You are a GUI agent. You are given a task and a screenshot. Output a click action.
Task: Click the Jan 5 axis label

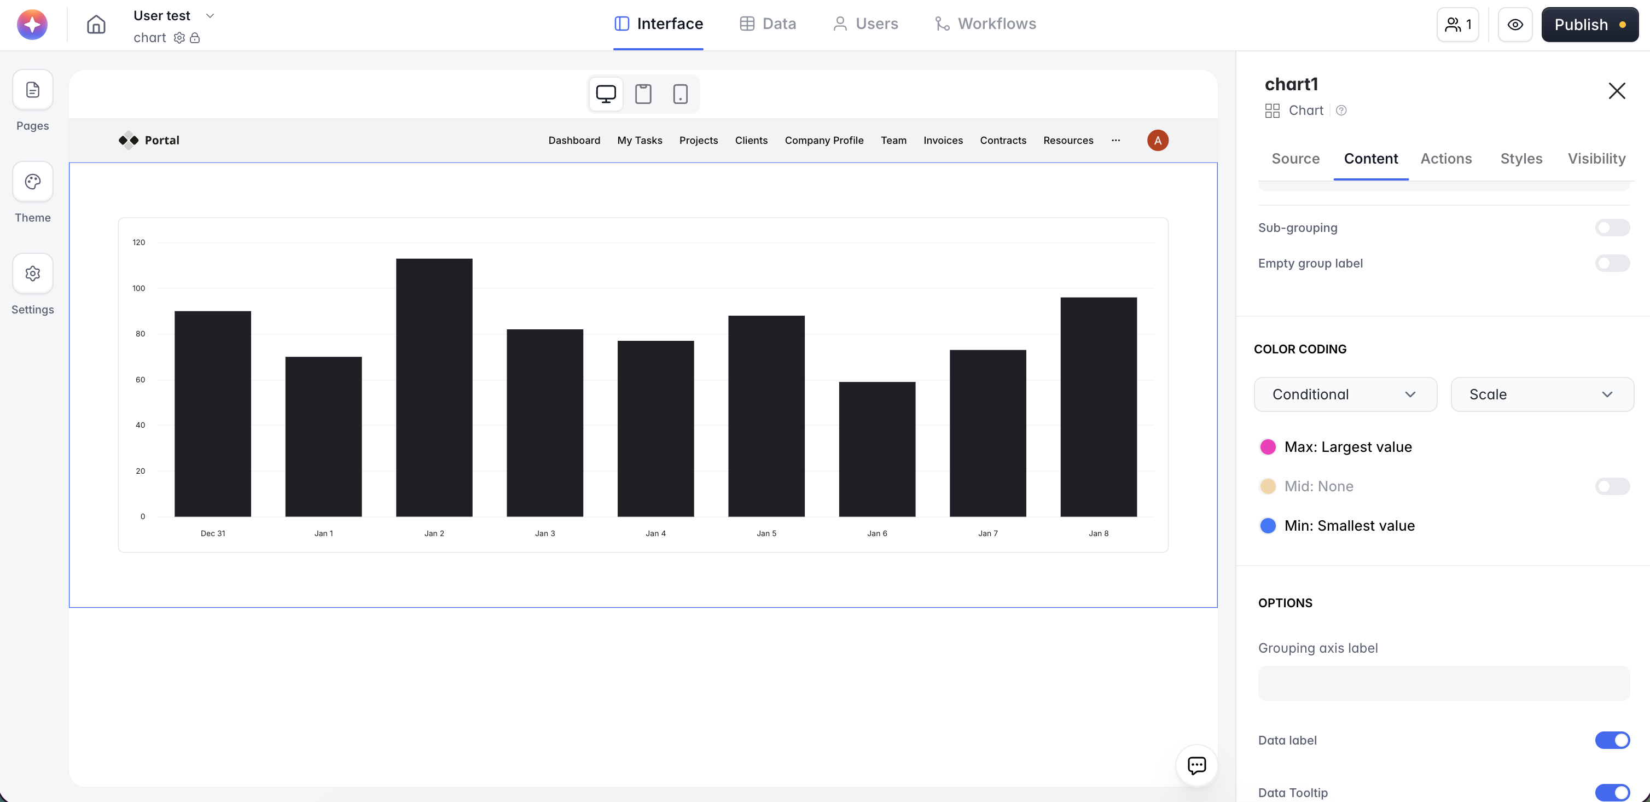click(x=766, y=533)
